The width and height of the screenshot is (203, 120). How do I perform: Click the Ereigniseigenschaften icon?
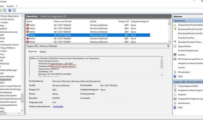175,86
